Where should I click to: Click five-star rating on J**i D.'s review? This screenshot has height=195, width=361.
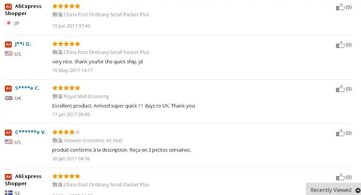[x=66, y=44]
